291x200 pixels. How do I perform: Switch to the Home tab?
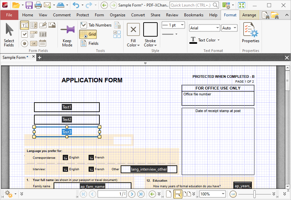tap(28, 15)
